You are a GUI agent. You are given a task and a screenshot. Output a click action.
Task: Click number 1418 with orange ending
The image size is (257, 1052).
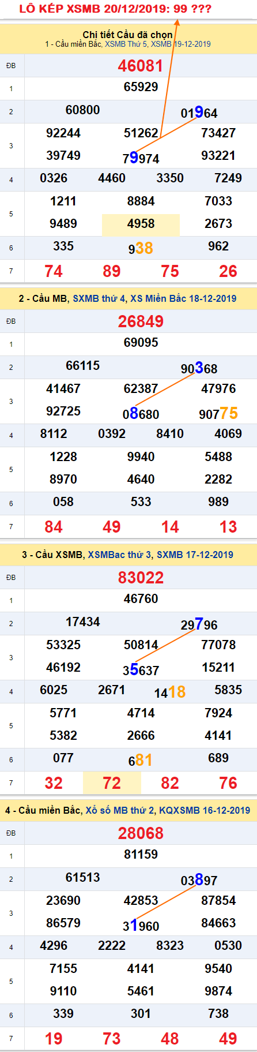(170, 692)
